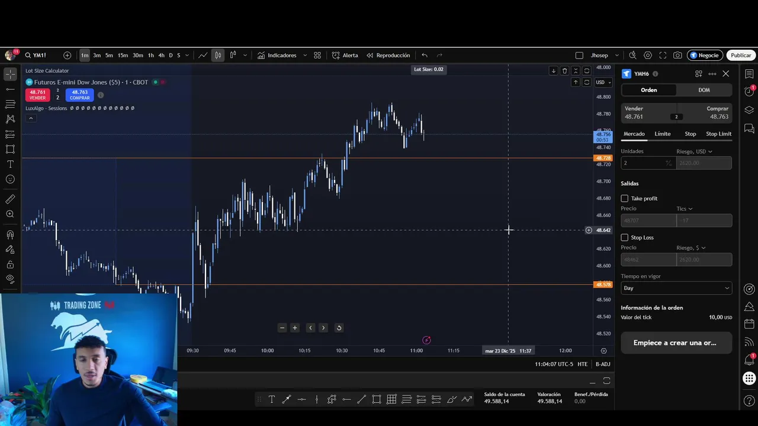Collapse the indicator legend chevron
758x426 pixels.
(x=31, y=118)
